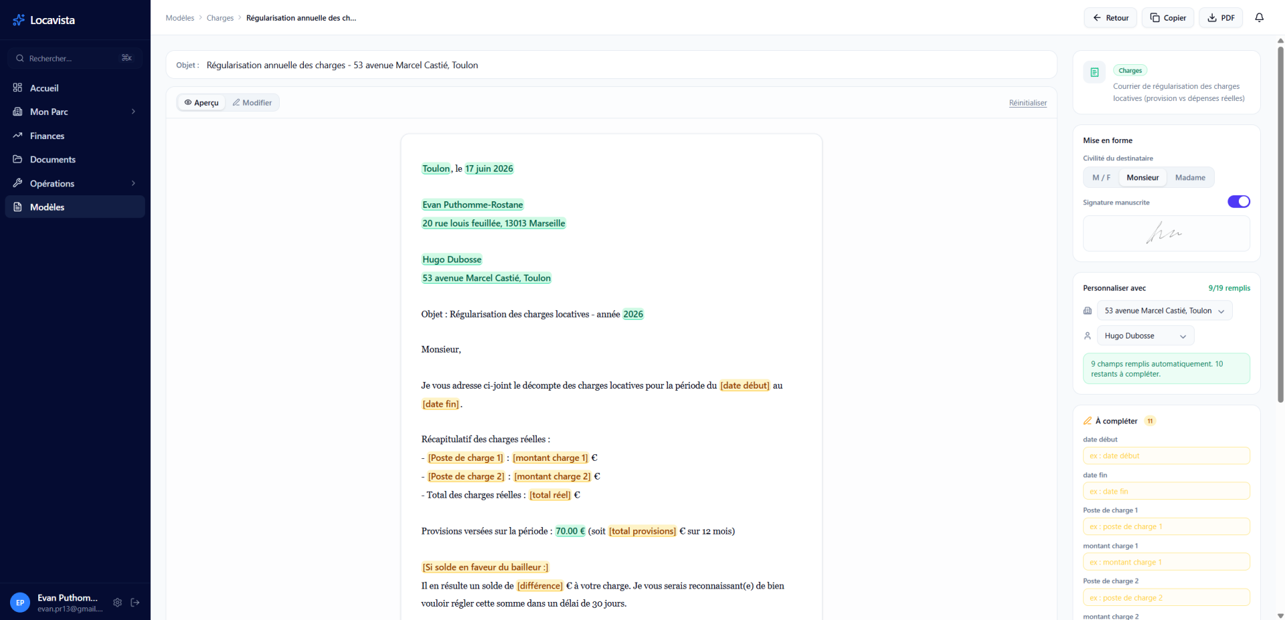The image size is (1285, 620).
Task: Click the Documents folder icon
Action: coord(17,159)
